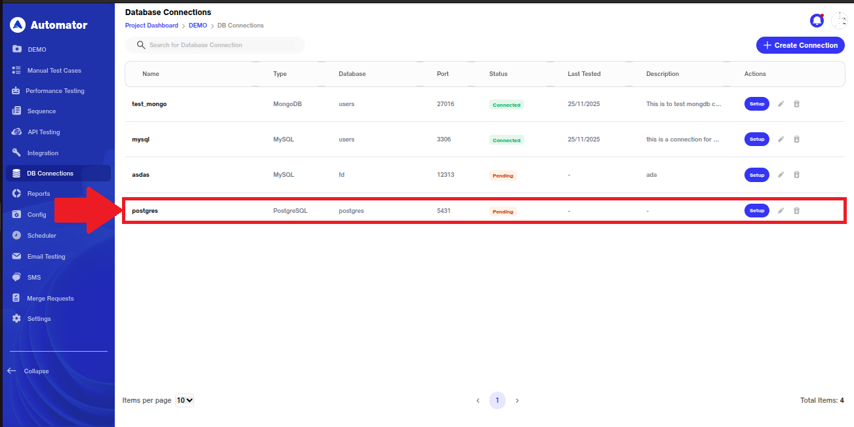Open Performance Testing in sidebar
Viewport: 854px width, 427px height.
click(54, 91)
